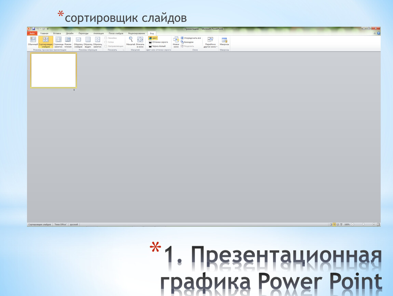Open the Главная tab

click(x=44, y=33)
